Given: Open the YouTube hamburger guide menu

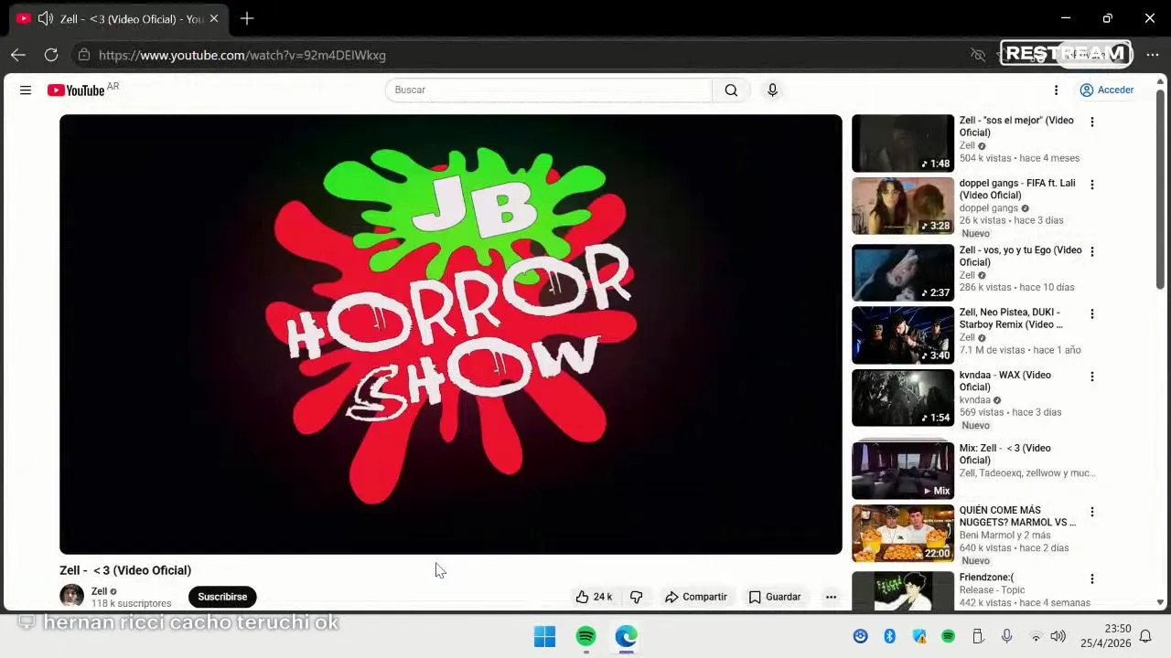Looking at the screenshot, I should [26, 90].
